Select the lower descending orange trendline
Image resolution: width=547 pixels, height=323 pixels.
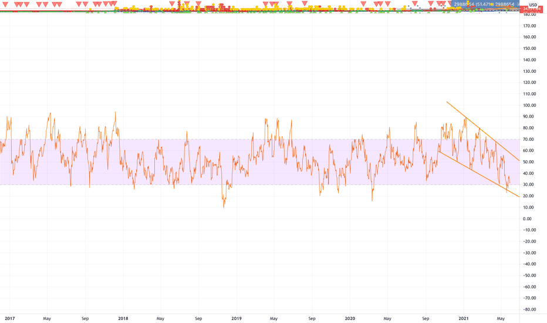click(480, 174)
